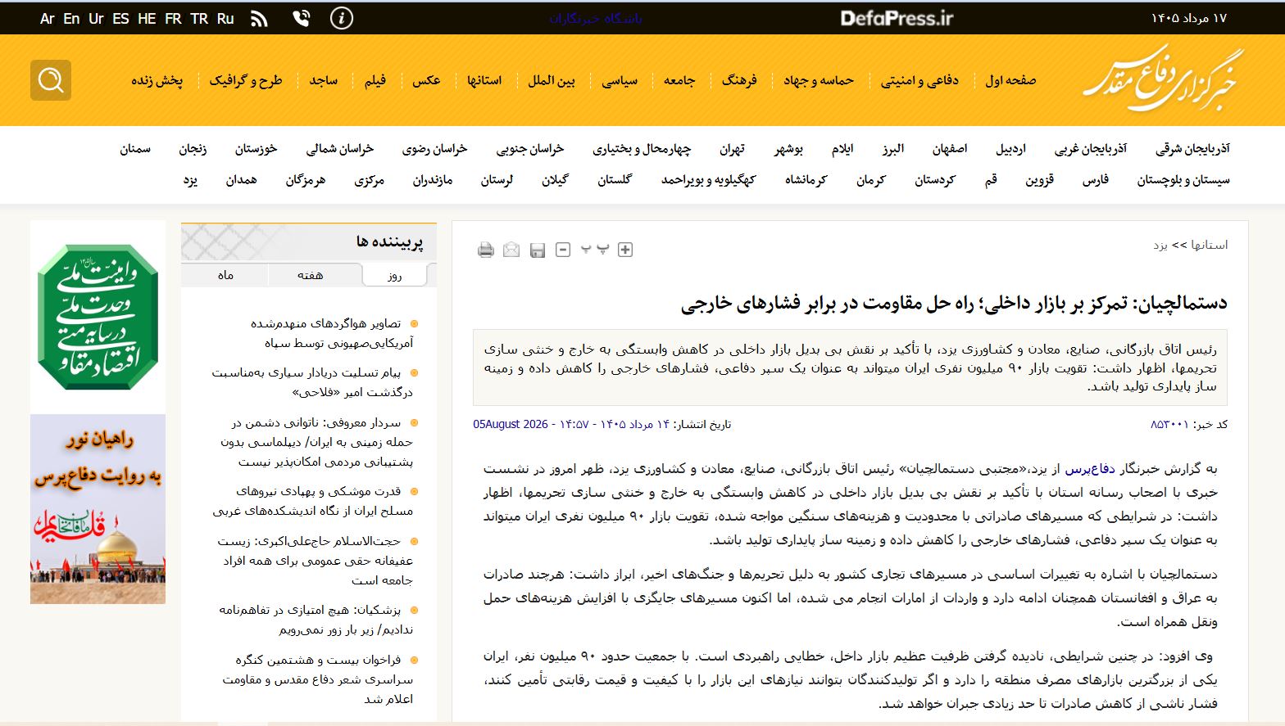Follow the یزد breadcrumb link
Screen dimensions: 1285x726
[x=1160, y=245]
